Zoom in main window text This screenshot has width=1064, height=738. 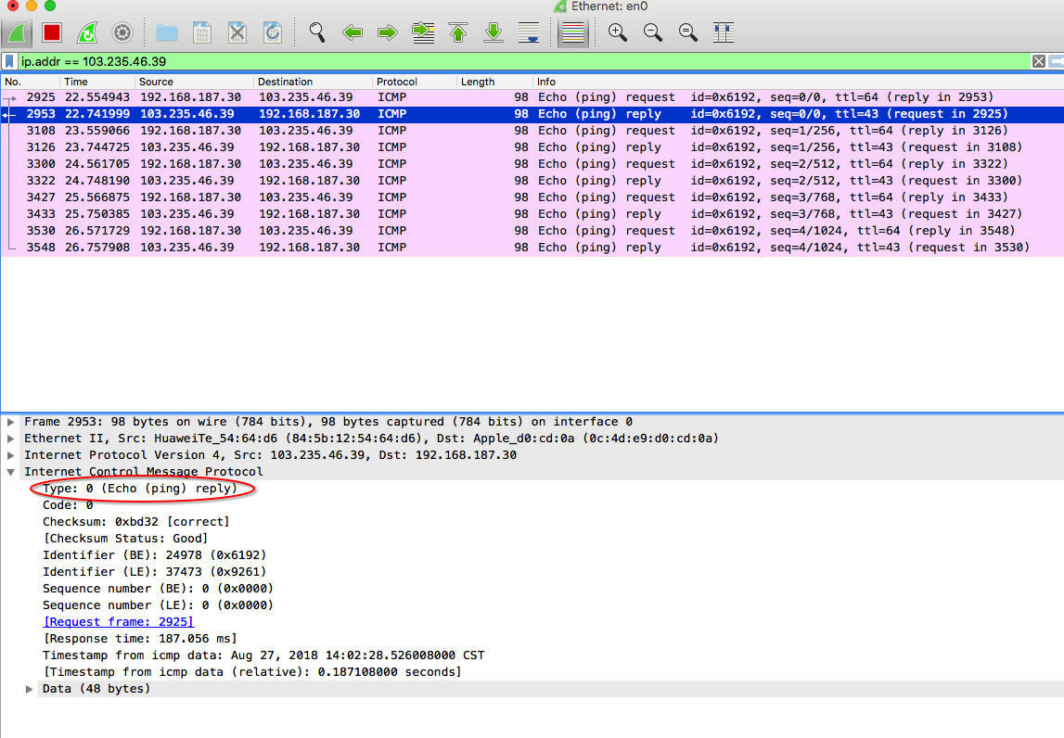point(618,32)
